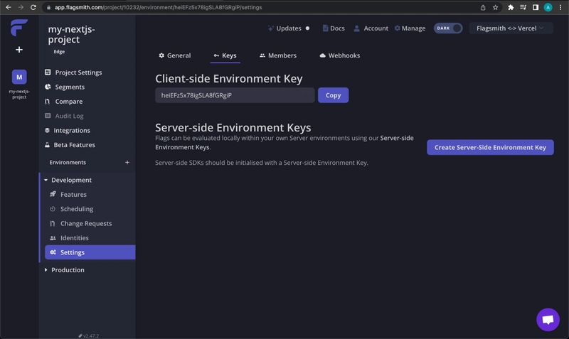Open Beta Features in sidebar

tap(70, 145)
